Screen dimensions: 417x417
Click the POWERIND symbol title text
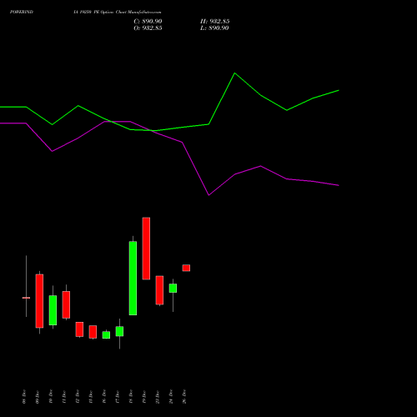coord(22,12)
